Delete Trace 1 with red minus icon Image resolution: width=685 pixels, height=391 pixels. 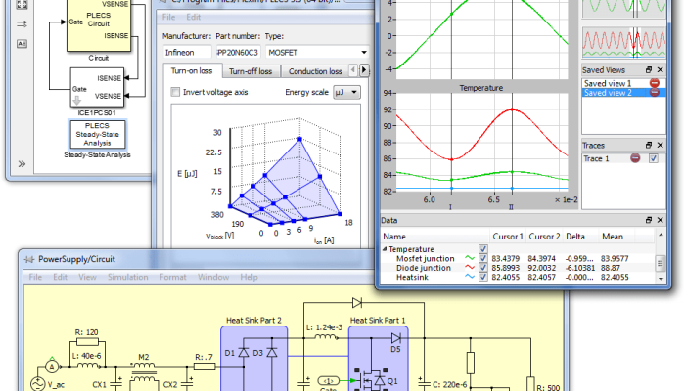[635, 158]
